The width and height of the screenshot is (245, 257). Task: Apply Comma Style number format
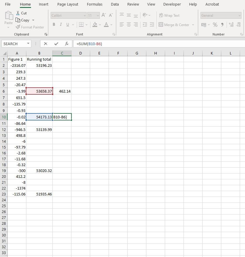(x=223, y=25)
